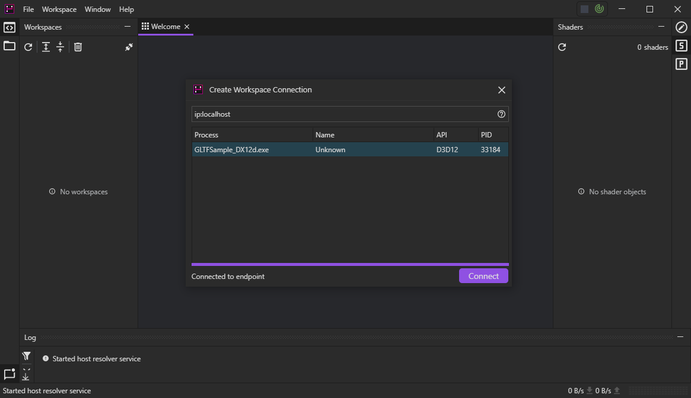Screen dimensions: 691x398
Task: Click the purple connection progress bar
Action: pyautogui.click(x=350, y=264)
